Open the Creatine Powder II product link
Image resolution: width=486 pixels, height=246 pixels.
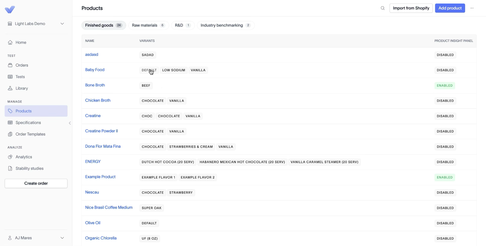(x=102, y=131)
